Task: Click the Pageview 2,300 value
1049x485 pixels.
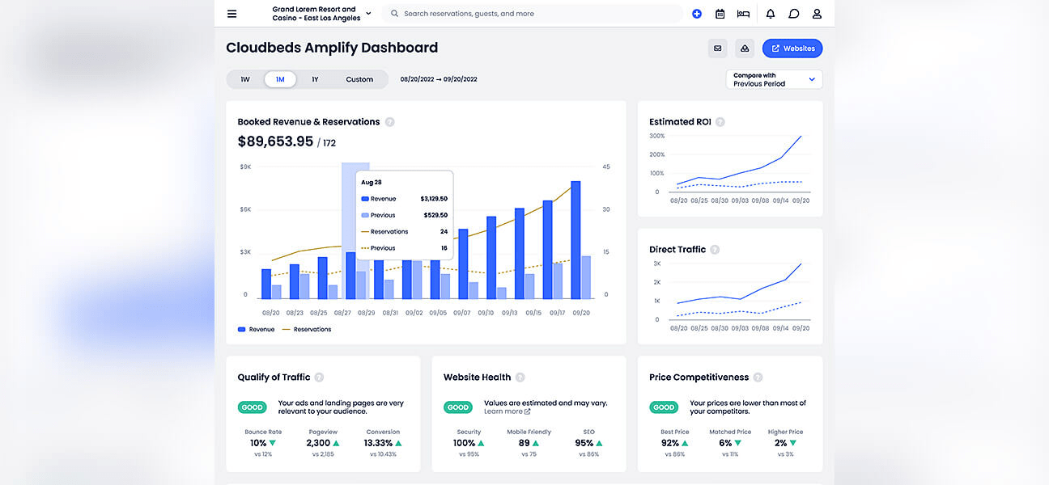Action: tap(318, 443)
